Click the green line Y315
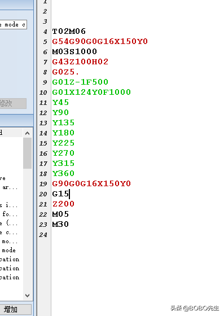The height and width of the screenshot is (316, 224). pos(63,163)
